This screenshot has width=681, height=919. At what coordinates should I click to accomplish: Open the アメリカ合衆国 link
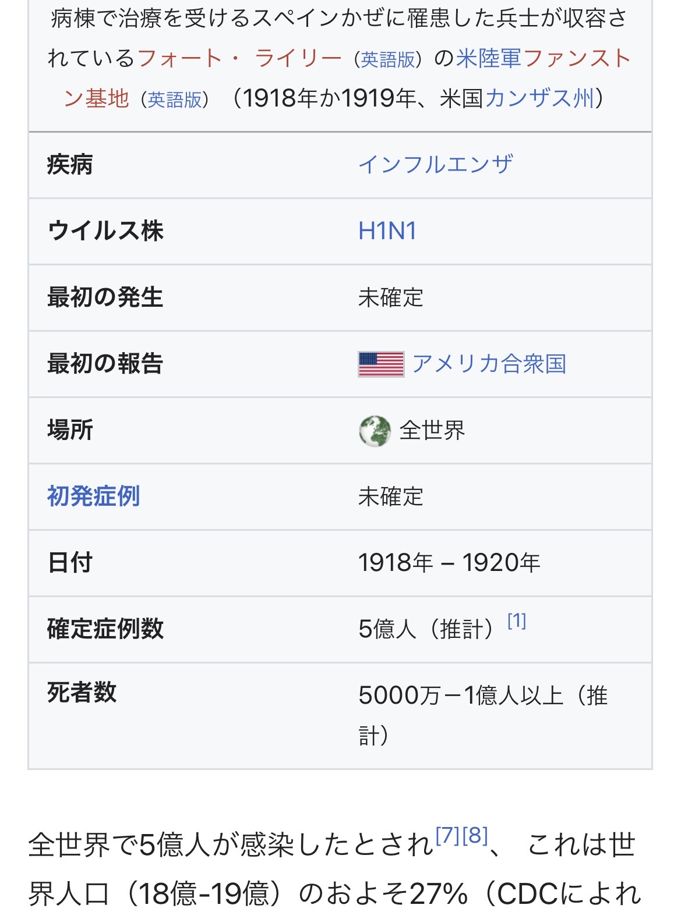click(489, 364)
